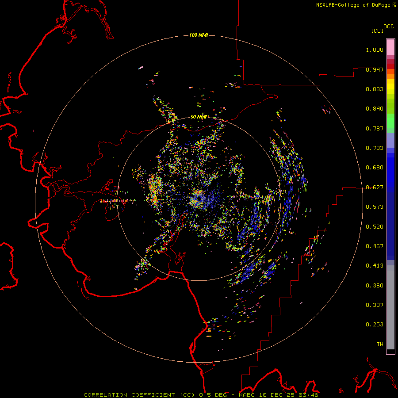Screen dimensions: 398x398
Task: Pick the red segment of the color bar
Action: point(390,66)
